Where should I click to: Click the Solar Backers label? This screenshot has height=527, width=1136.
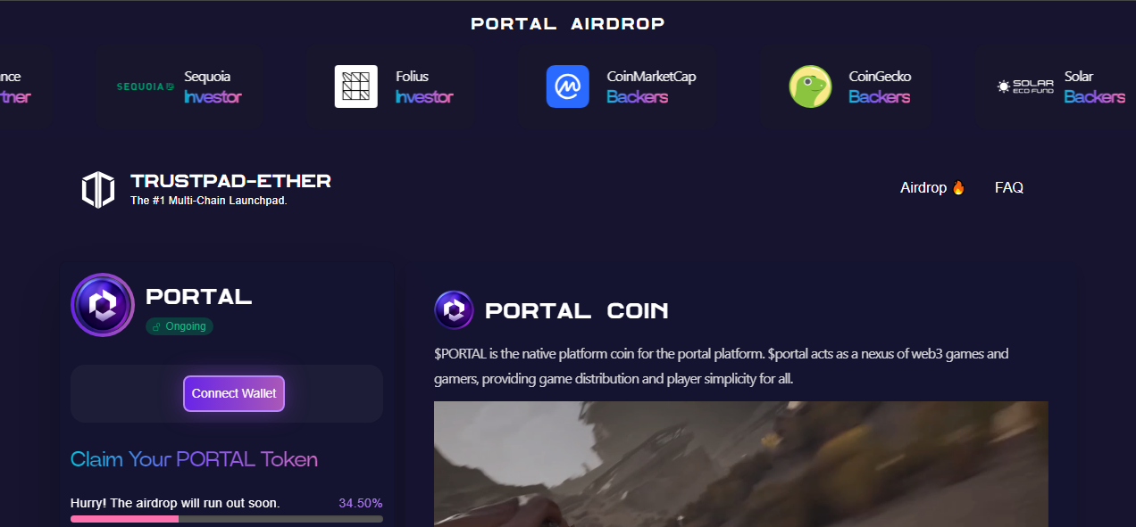(x=1094, y=96)
